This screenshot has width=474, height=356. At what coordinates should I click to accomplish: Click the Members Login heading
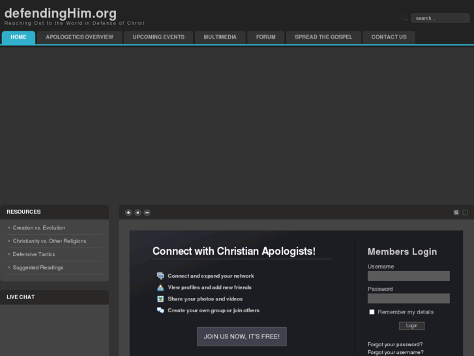pyautogui.click(x=402, y=251)
